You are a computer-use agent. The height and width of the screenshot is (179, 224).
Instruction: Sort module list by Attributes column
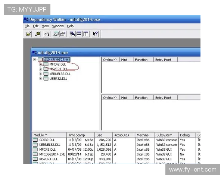pyautogui.click(x=124, y=135)
